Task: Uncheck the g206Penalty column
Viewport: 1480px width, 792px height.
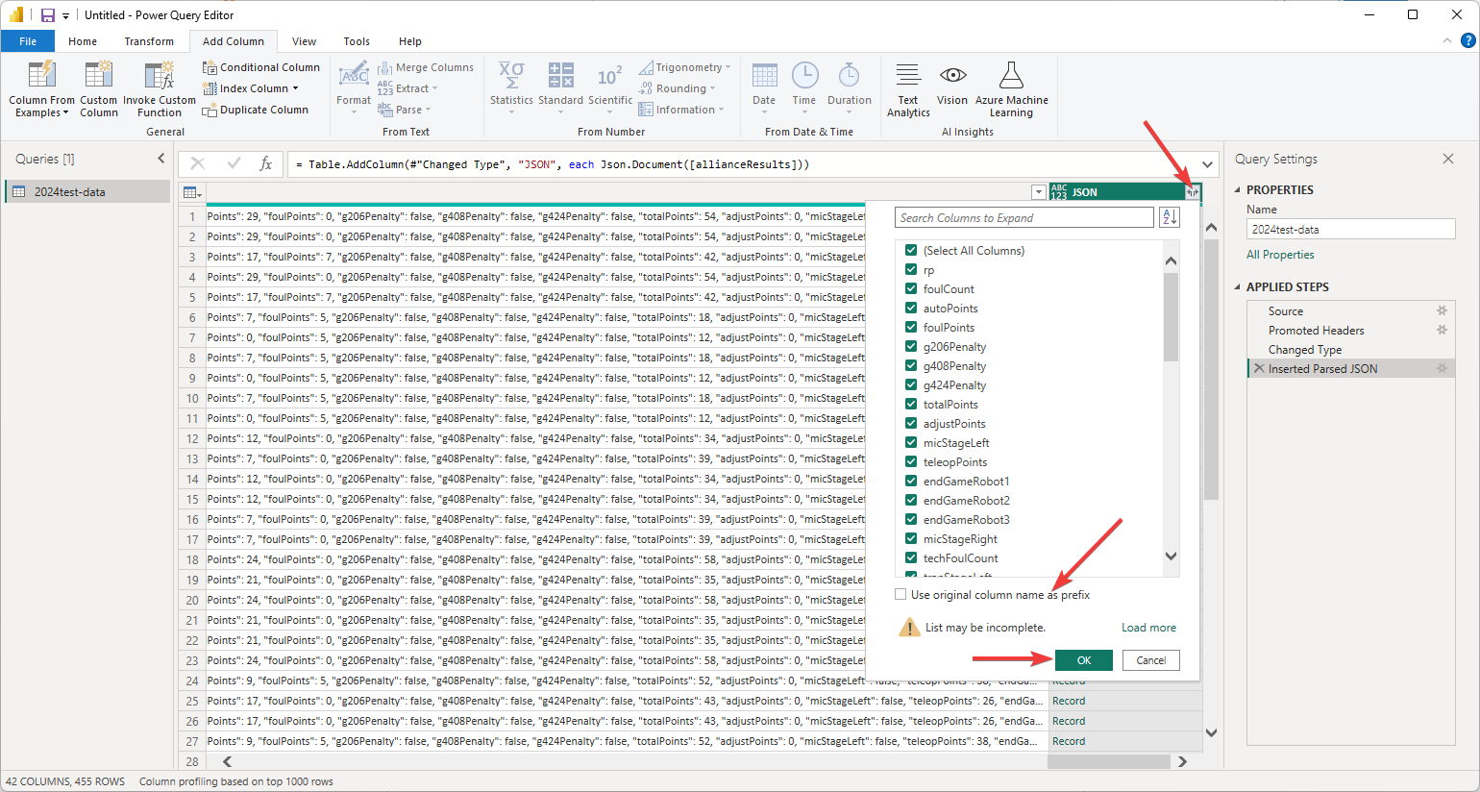Action: pyautogui.click(x=911, y=346)
